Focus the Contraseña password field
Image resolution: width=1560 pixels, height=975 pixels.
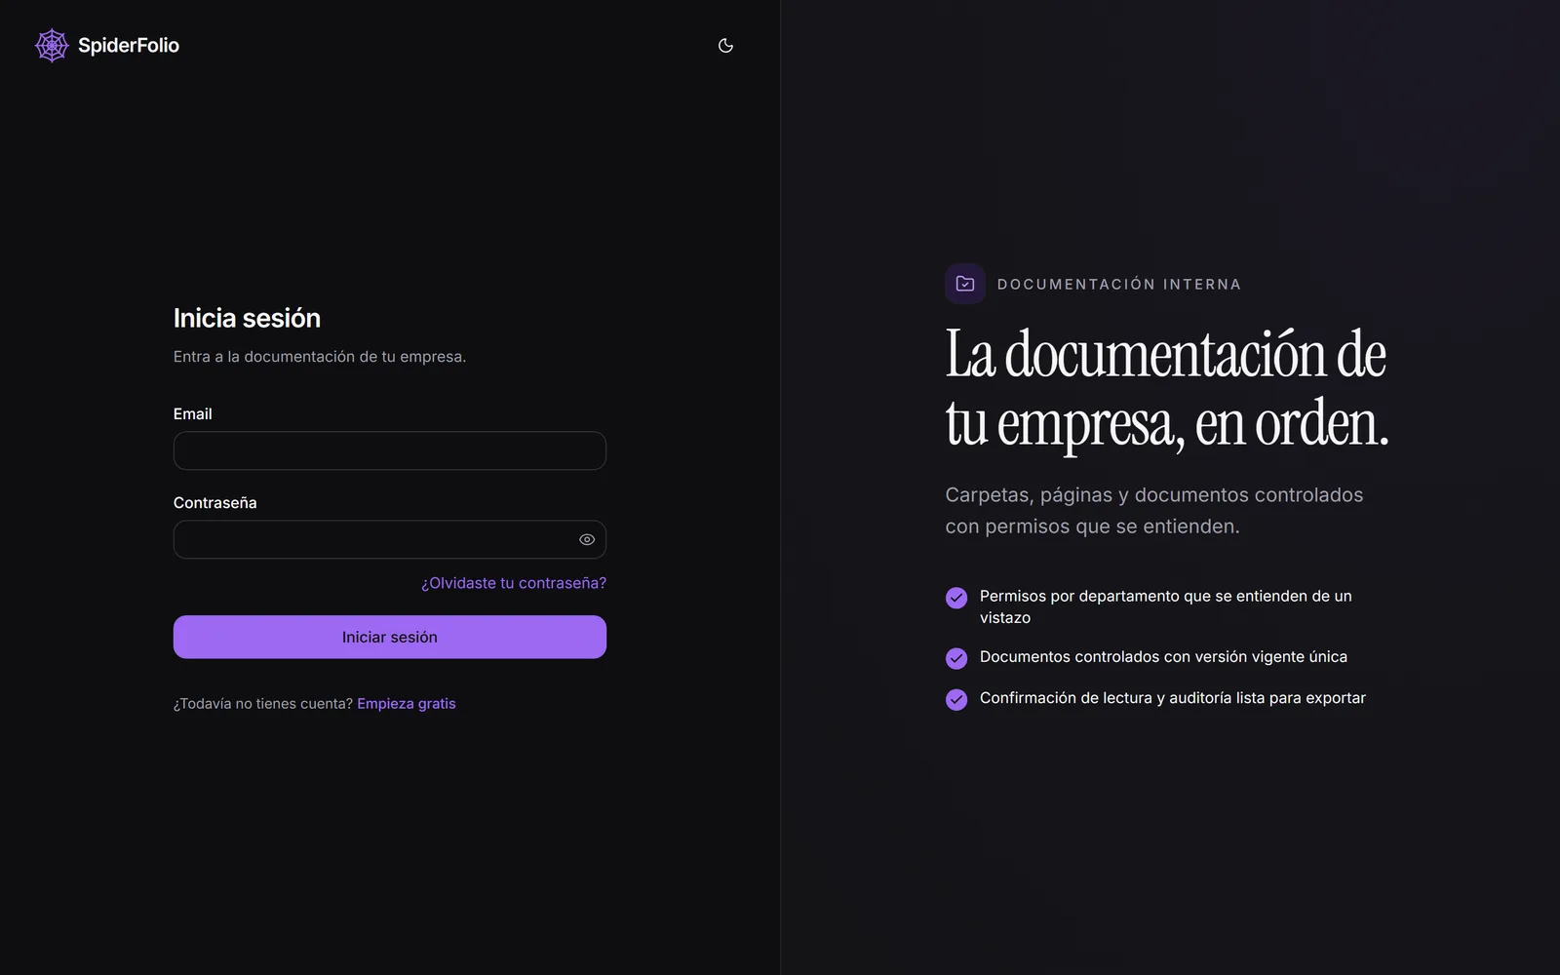pos(390,539)
